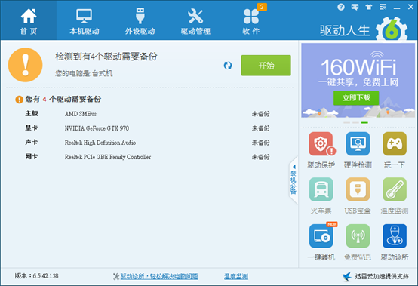The image size is (418, 286).
Task: Click the 主板 category label
Action: pyautogui.click(x=32, y=113)
